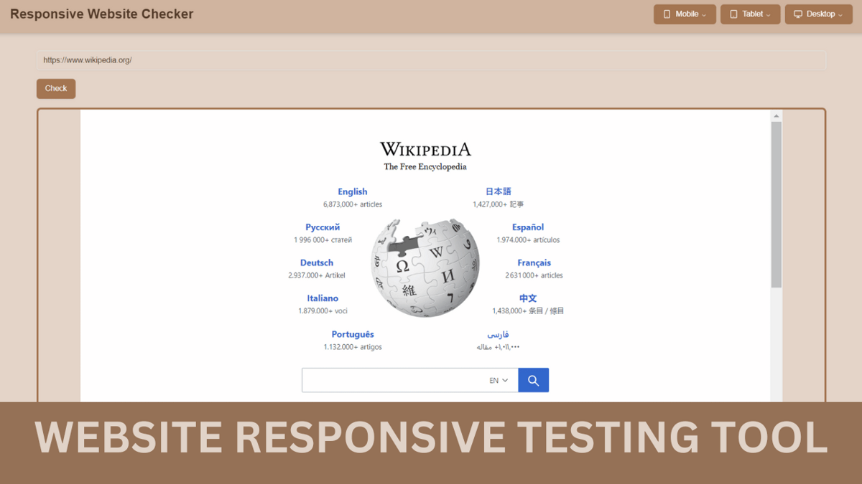The height and width of the screenshot is (484, 862).
Task: Open the Tablet device dropdown
Action: tap(750, 14)
